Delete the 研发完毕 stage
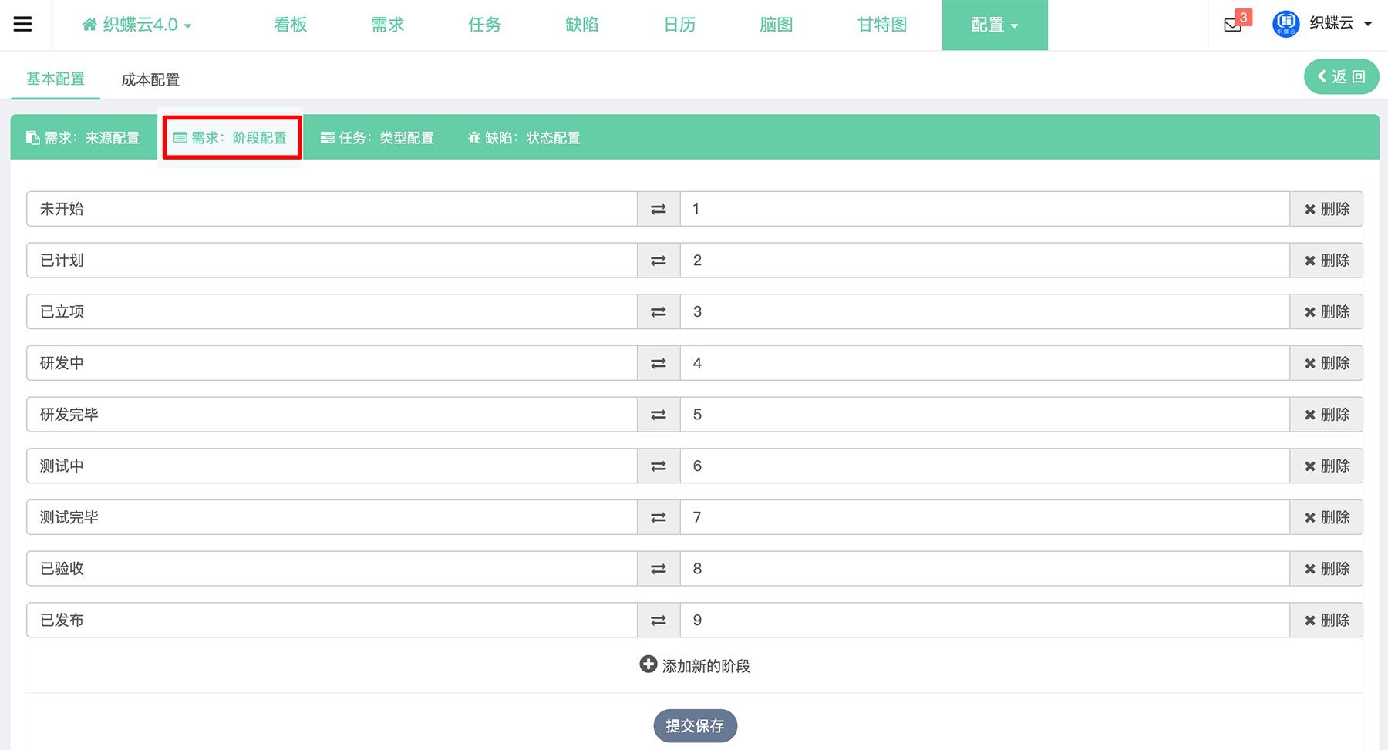1388x750 pixels. coord(1326,415)
